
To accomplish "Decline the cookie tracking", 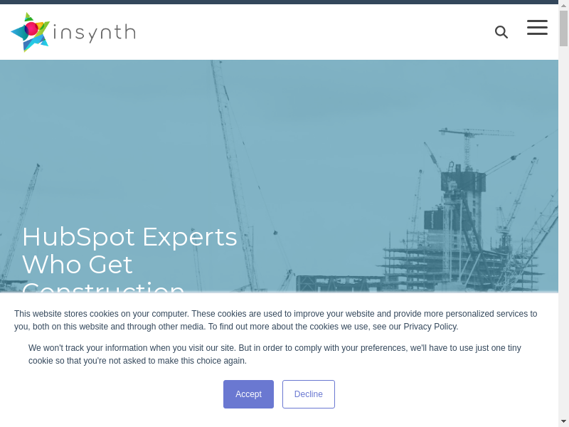I will coord(308,394).
